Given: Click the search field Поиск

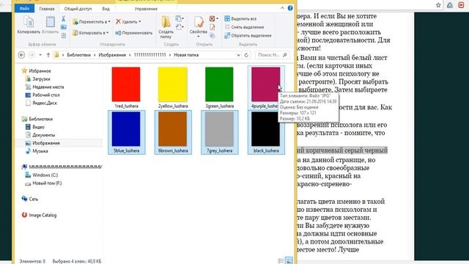Looking at the screenshot, I should click(273, 55).
